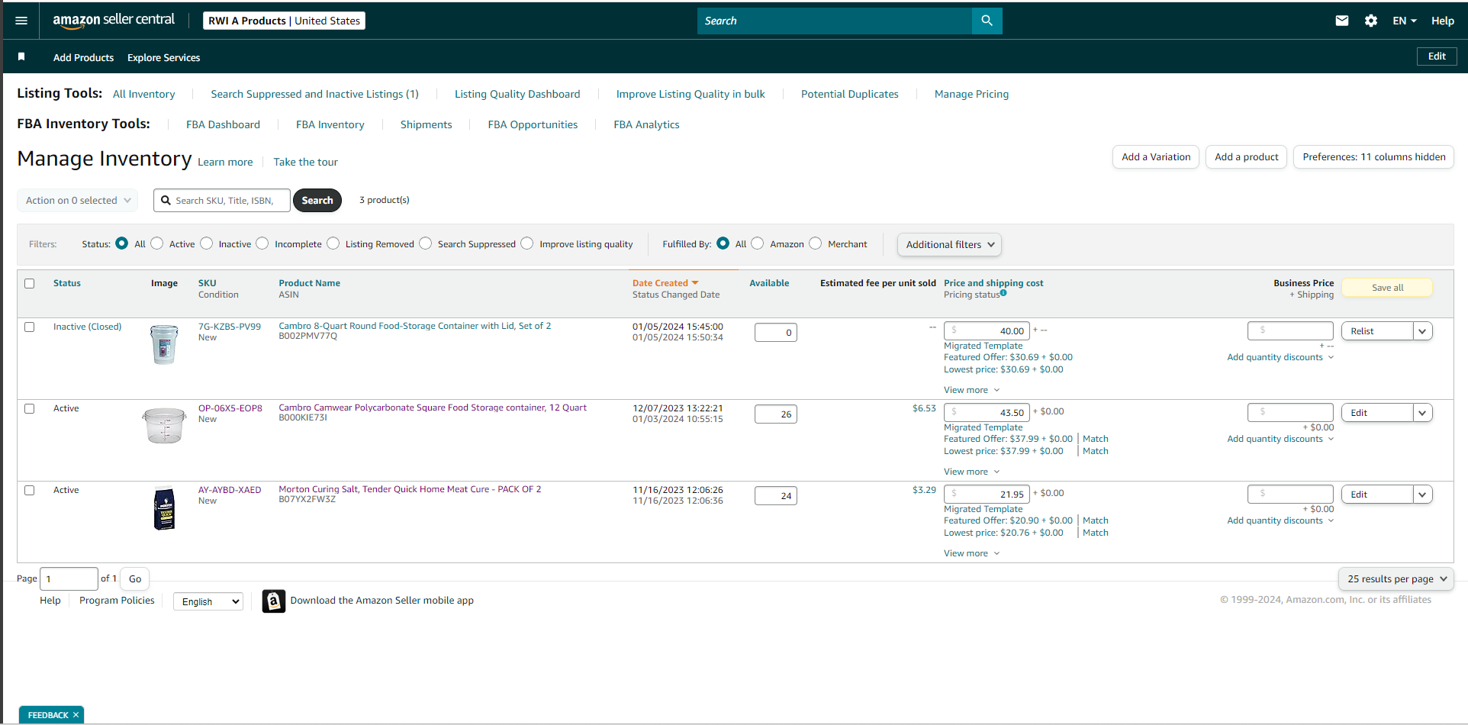Filter by Fulfilled By Merchant
The image size is (1468, 725).
(x=816, y=243)
